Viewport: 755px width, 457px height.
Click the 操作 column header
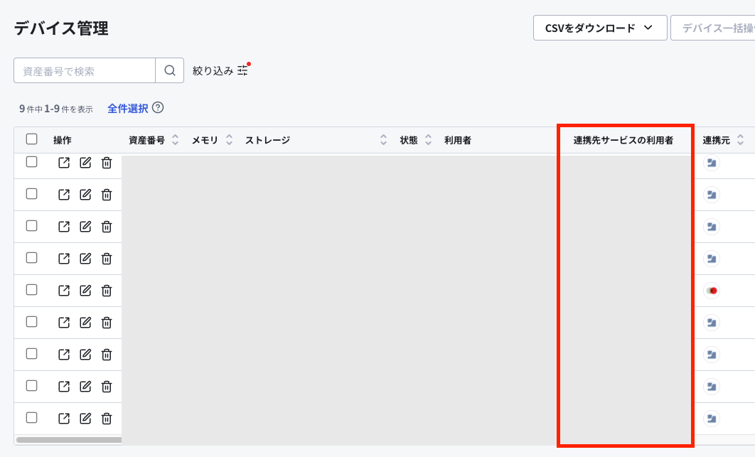pos(62,140)
